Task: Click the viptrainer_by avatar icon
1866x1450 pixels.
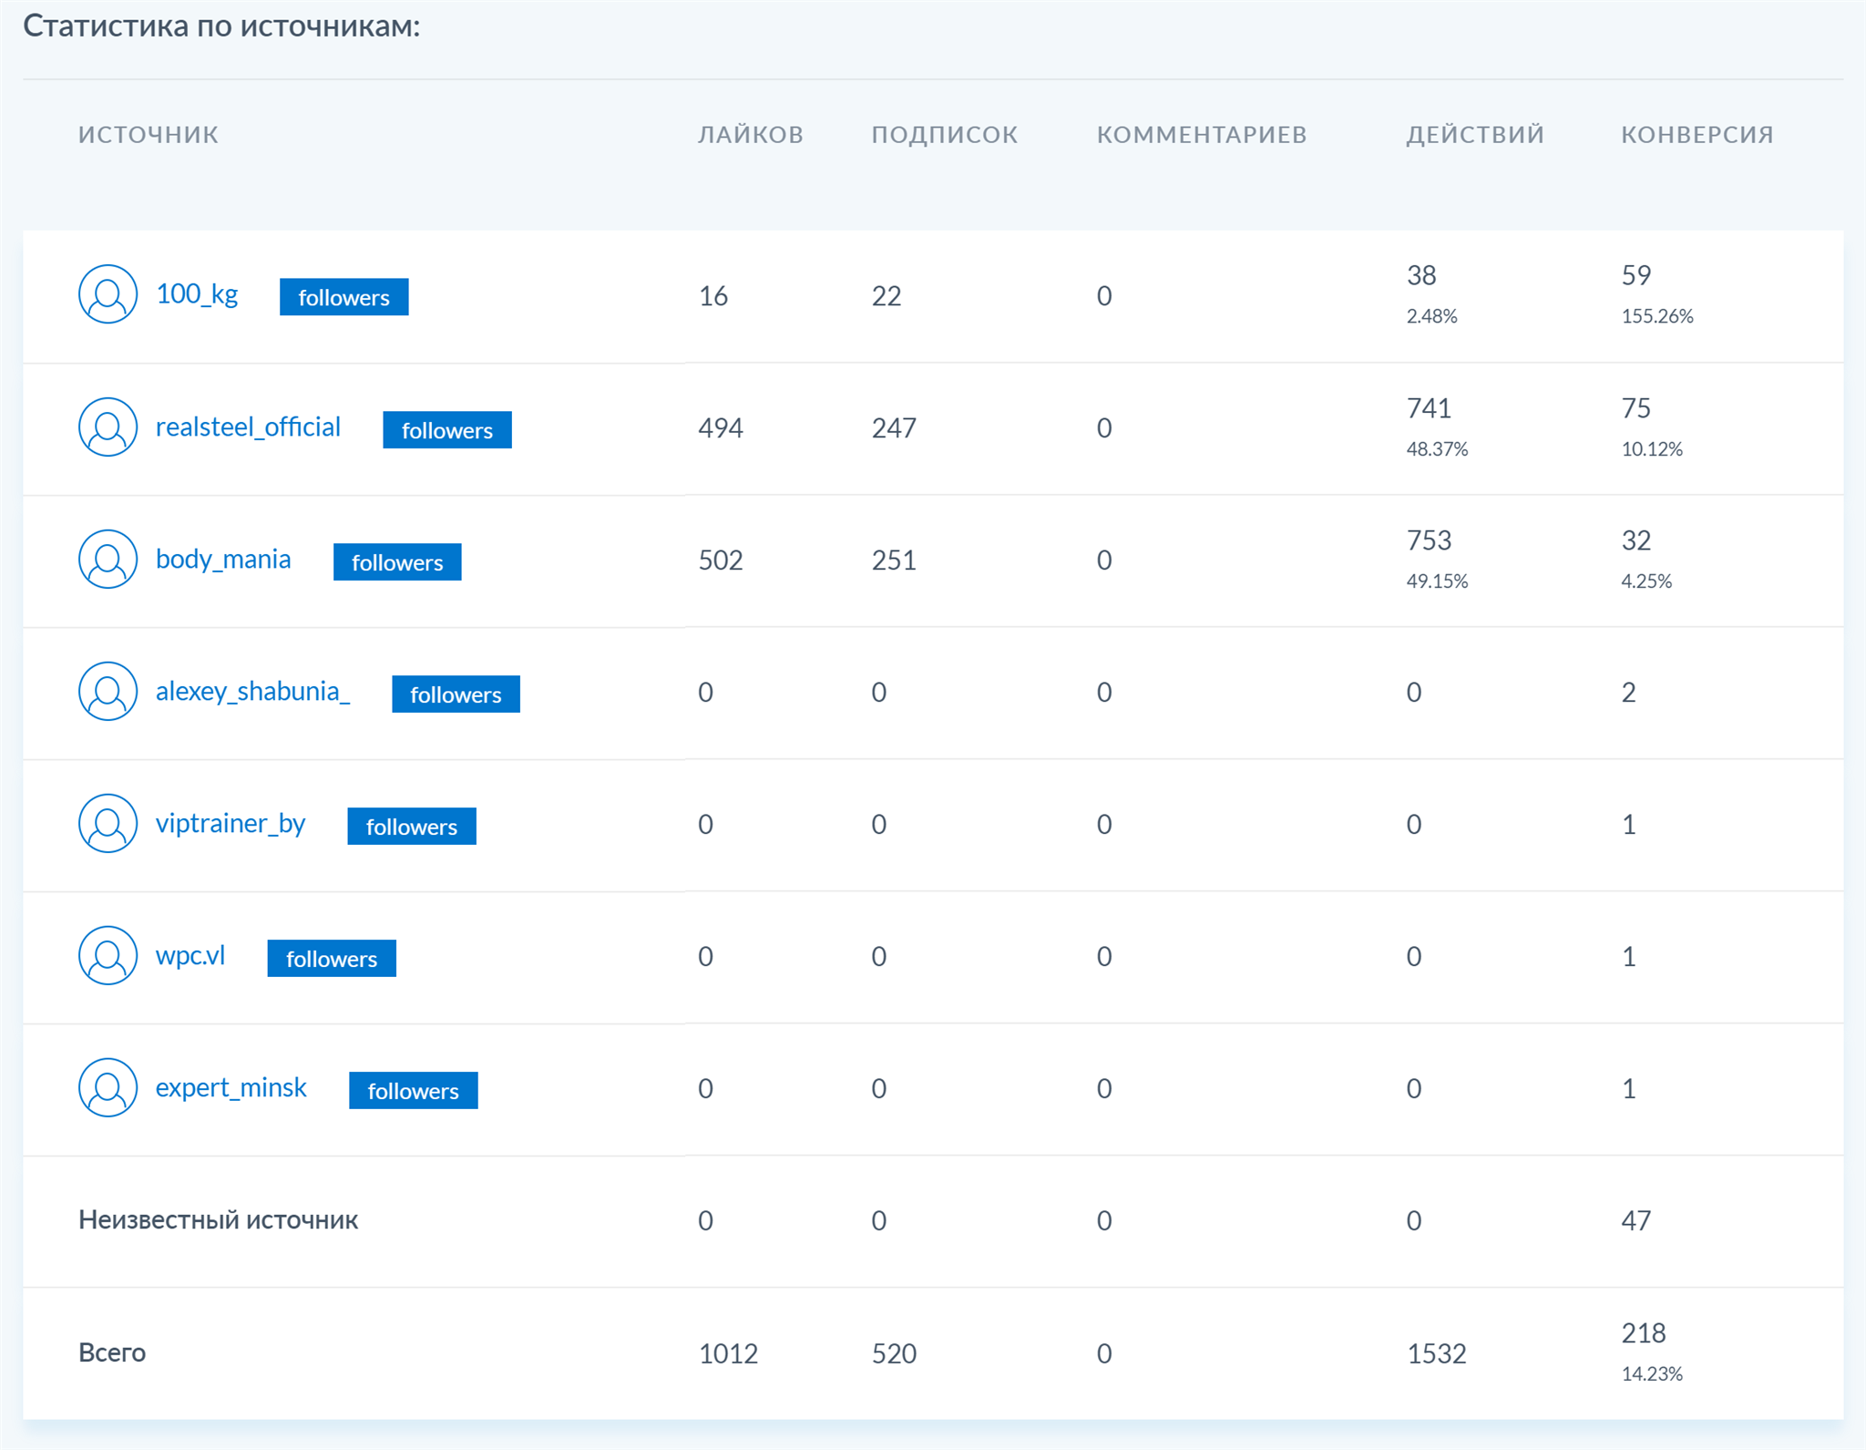Action: coord(108,824)
